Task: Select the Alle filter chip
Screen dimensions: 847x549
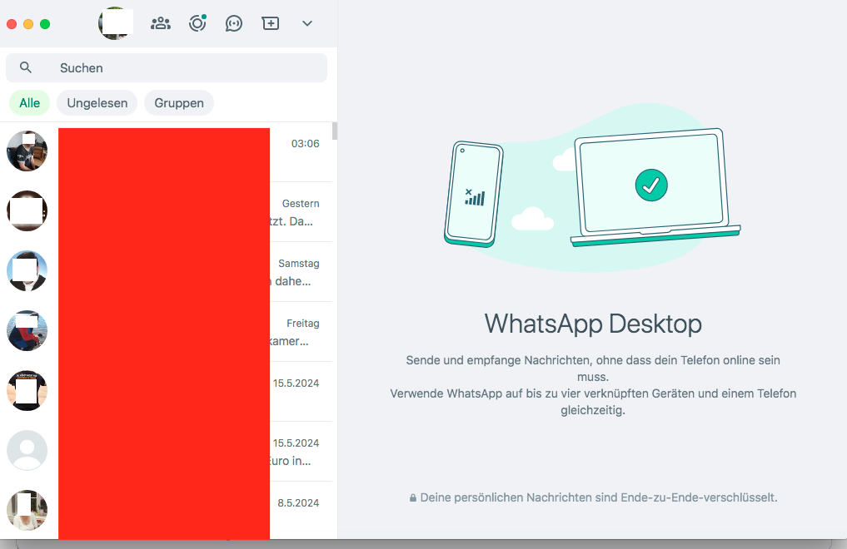Action: (x=30, y=103)
